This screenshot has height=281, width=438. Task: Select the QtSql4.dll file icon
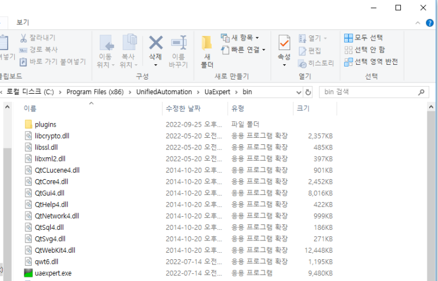[28, 227]
